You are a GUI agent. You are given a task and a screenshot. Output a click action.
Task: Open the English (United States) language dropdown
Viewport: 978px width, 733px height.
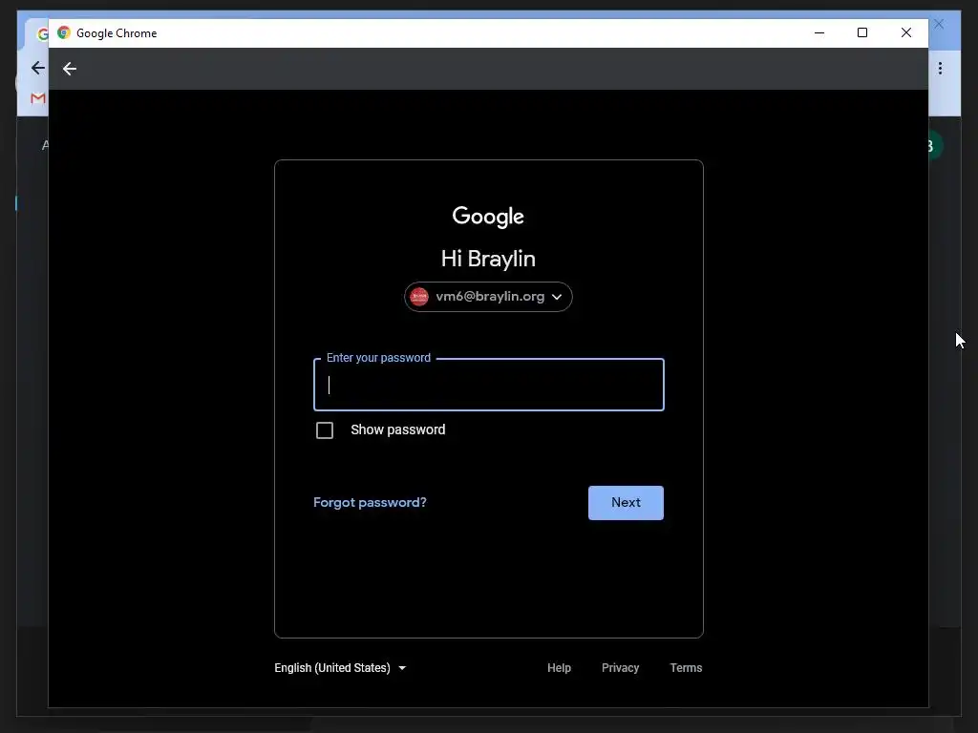tap(340, 667)
